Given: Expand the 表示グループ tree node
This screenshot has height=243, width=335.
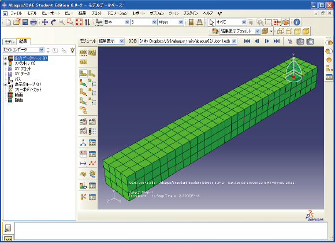Looking at the screenshot, I should 5,84.
